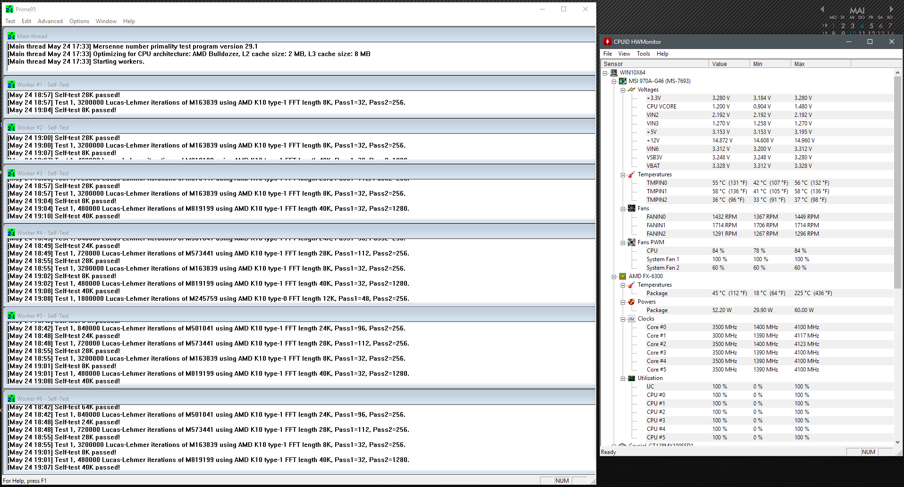The height and width of the screenshot is (487, 904).
Task: Click the CPUID HWMonitor lightning title icon
Action: tap(608, 41)
